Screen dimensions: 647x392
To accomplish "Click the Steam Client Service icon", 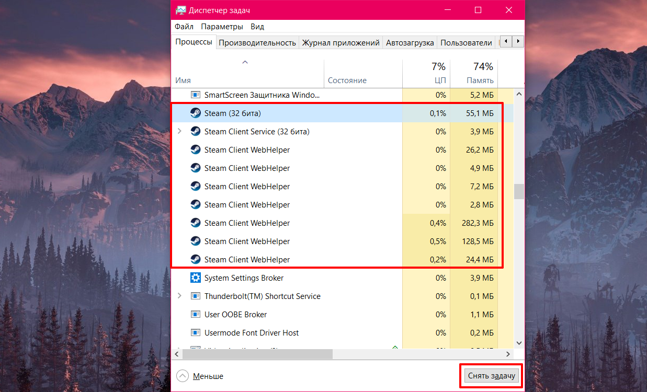I will pos(196,132).
